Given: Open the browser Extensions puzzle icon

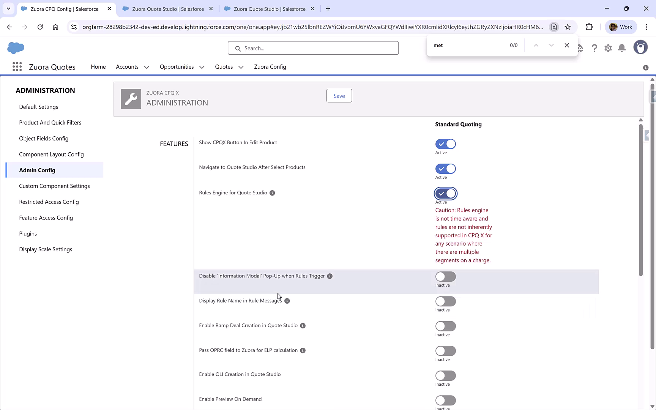Looking at the screenshot, I should coord(590,27).
